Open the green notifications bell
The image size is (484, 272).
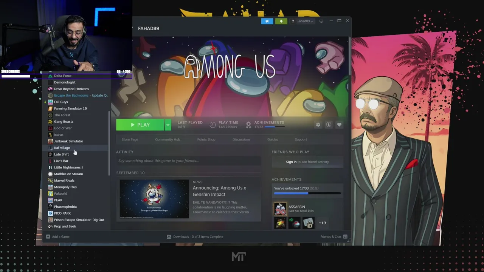coord(281,21)
